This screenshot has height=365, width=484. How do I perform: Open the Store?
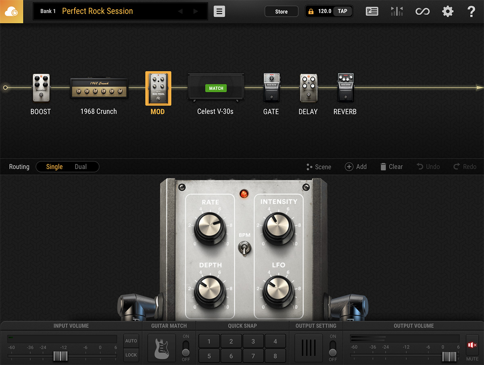[x=282, y=11]
